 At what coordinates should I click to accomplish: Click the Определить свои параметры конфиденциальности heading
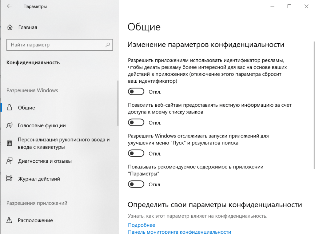[x=215, y=205]
